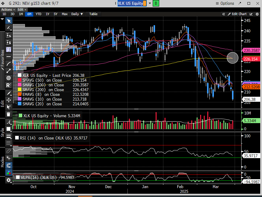This screenshot has height=197, width=262.
Task: Click the RSI (14) legend entry
Action: [x=51, y=138]
